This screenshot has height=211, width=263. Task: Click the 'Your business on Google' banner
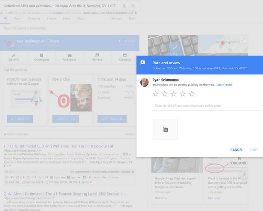[69, 43]
